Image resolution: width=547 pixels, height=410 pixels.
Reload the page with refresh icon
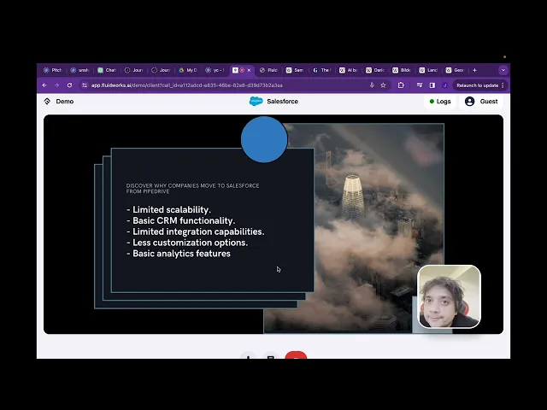(x=69, y=85)
